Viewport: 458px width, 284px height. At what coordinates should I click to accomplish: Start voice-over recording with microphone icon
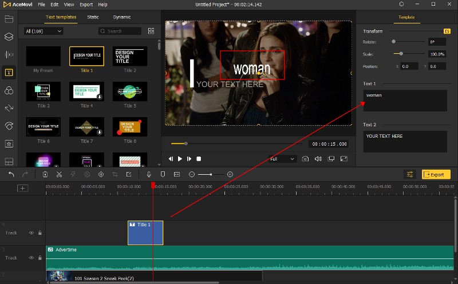pyautogui.click(x=149, y=174)
